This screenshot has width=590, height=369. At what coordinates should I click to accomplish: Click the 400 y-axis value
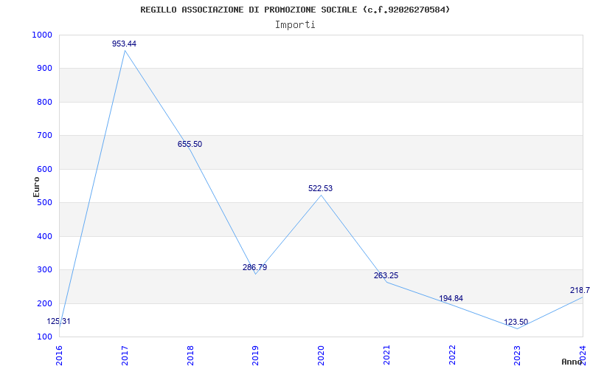pos(44,237)
